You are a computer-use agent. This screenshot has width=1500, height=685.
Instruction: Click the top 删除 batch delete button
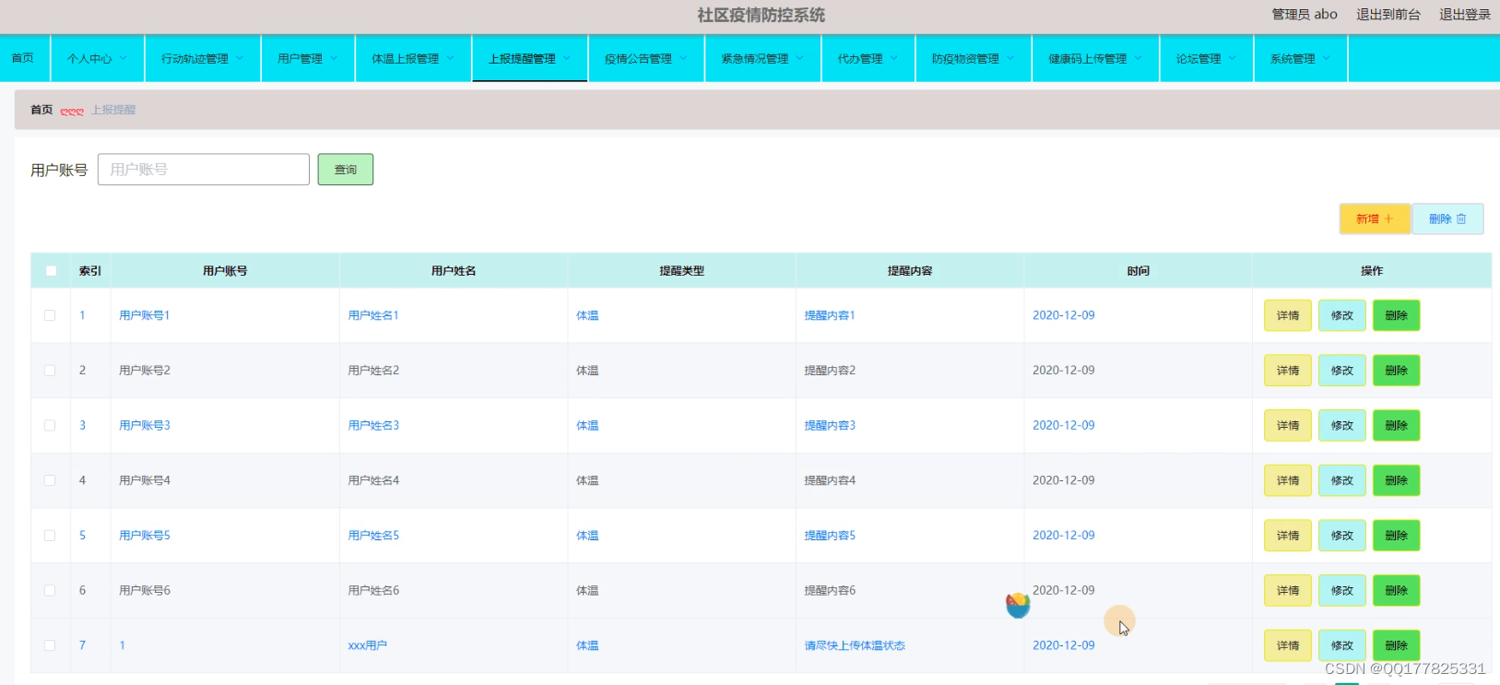[1447, 219]
